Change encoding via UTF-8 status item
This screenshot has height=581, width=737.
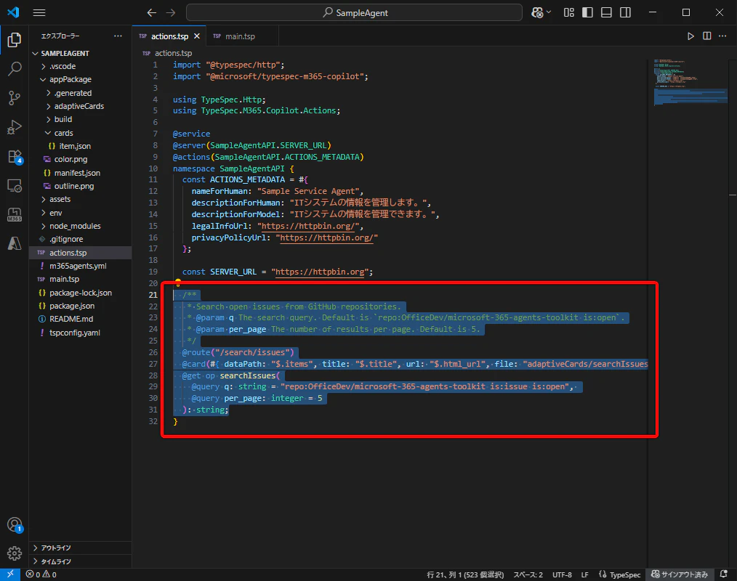pyautogui.click(x=562, y=574)
